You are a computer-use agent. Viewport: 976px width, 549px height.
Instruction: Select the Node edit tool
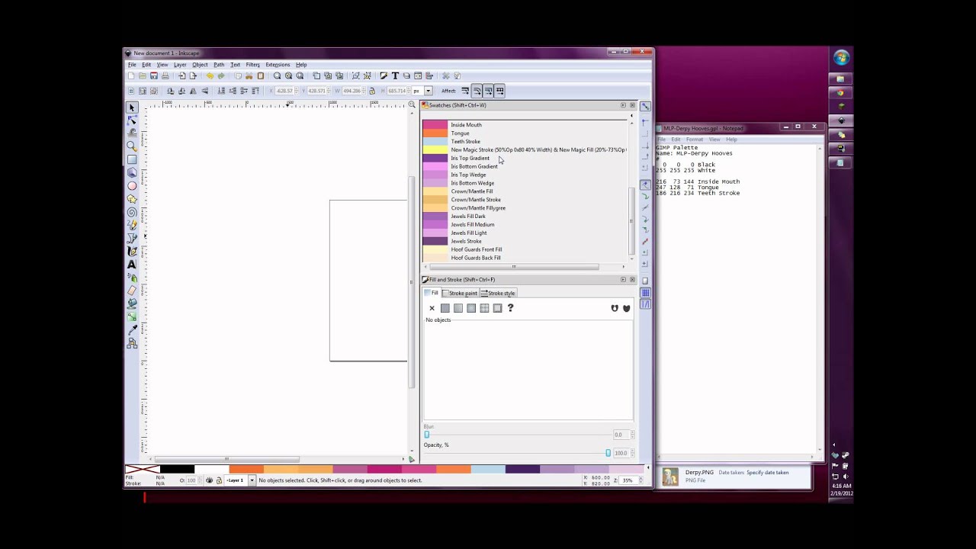(x=132, y=120)
